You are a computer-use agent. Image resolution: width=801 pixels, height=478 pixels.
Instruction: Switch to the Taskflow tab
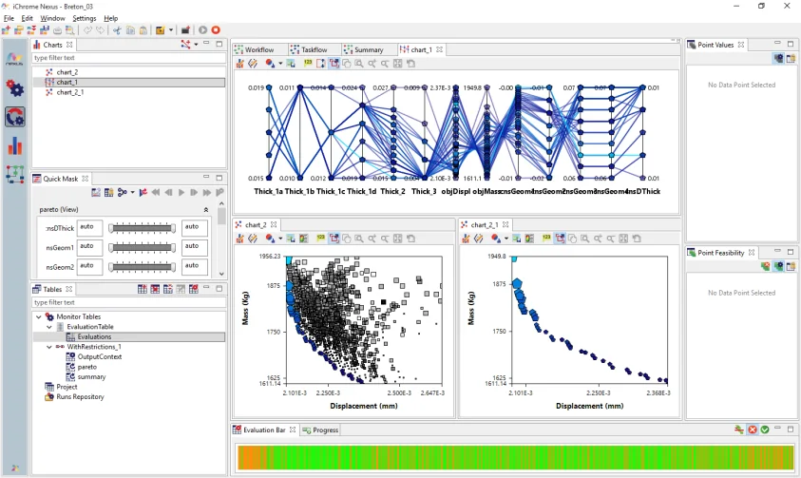[314, 49]
